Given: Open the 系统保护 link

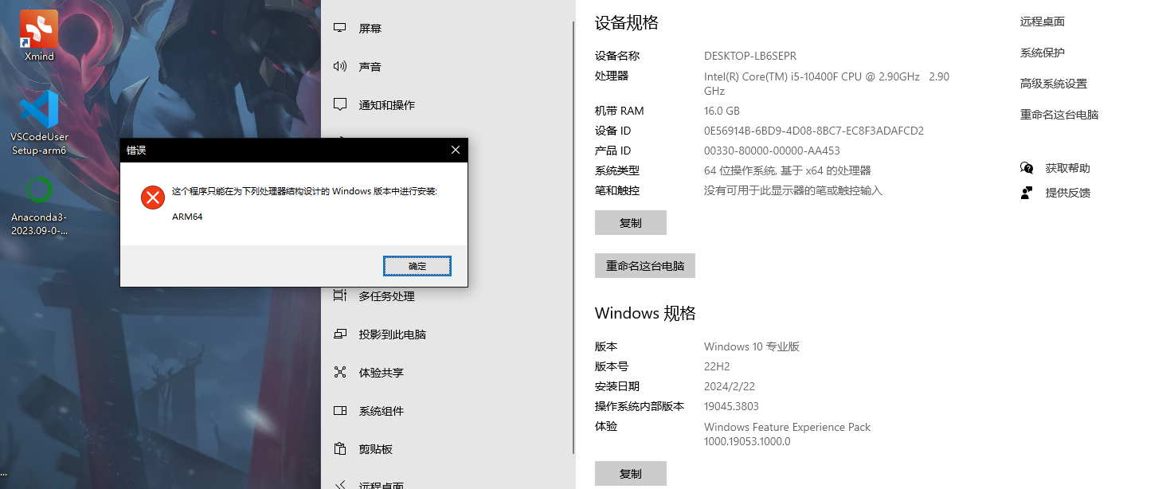Looking at the screenshot, I should pos(1043,53).
